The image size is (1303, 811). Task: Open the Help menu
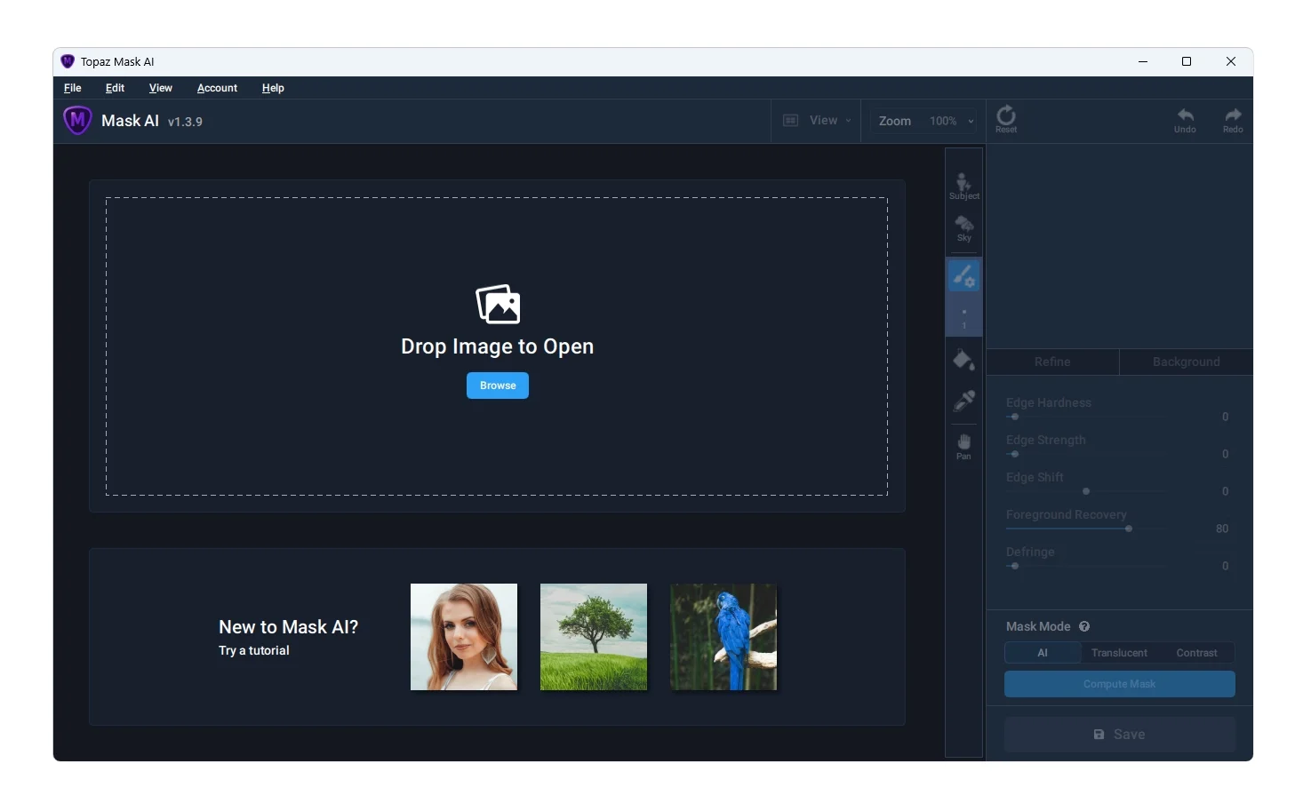273,88
